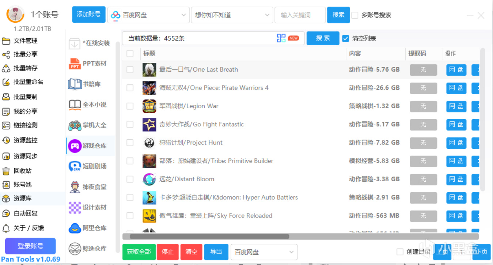Click the 绅夜食堂 character icon
493x265 pixels.
click(75, 187)
